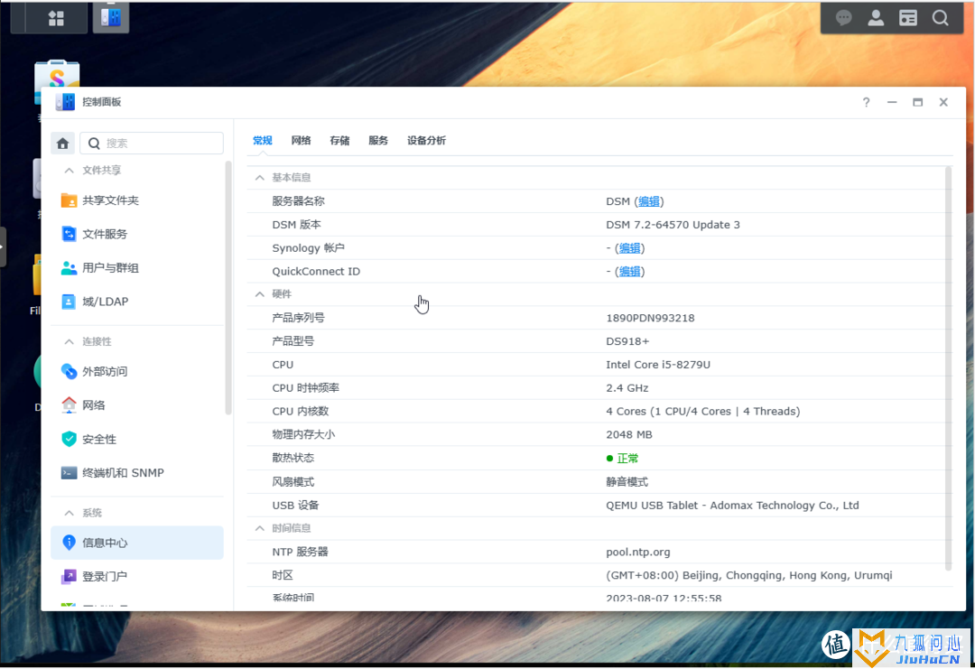Select the 静音模式 fan mode value
Screen dimensions: 975x669
tap(627, 482)
